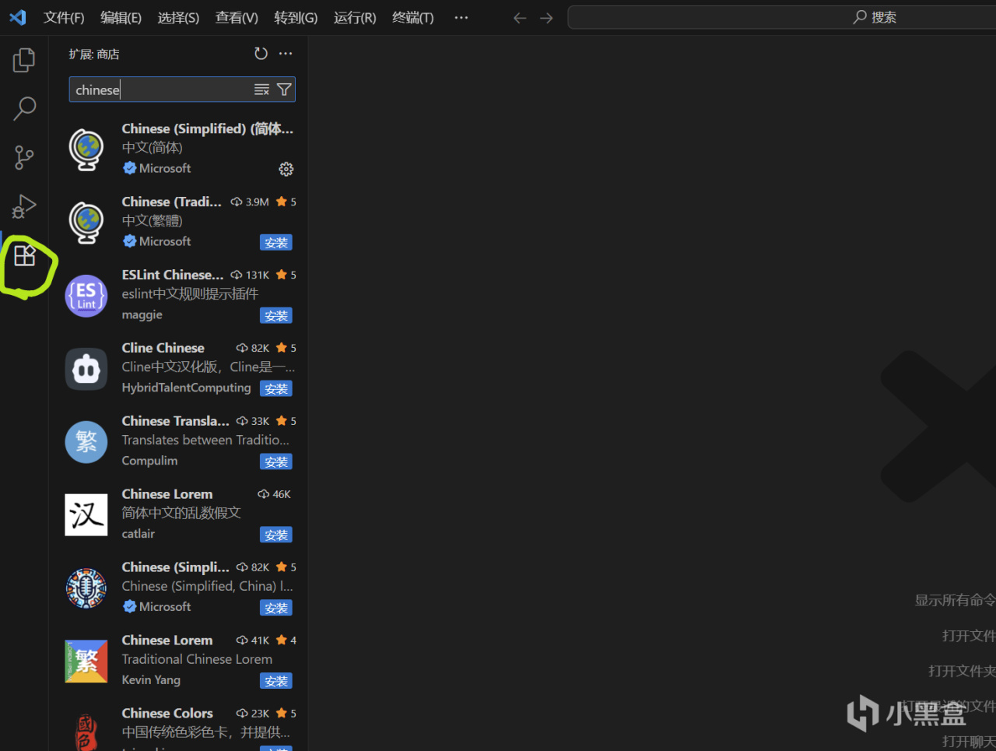Select the Chinese (Simplified) 简体 extension title
Viewport: 996px width, 751px height.
click(208, 128)
